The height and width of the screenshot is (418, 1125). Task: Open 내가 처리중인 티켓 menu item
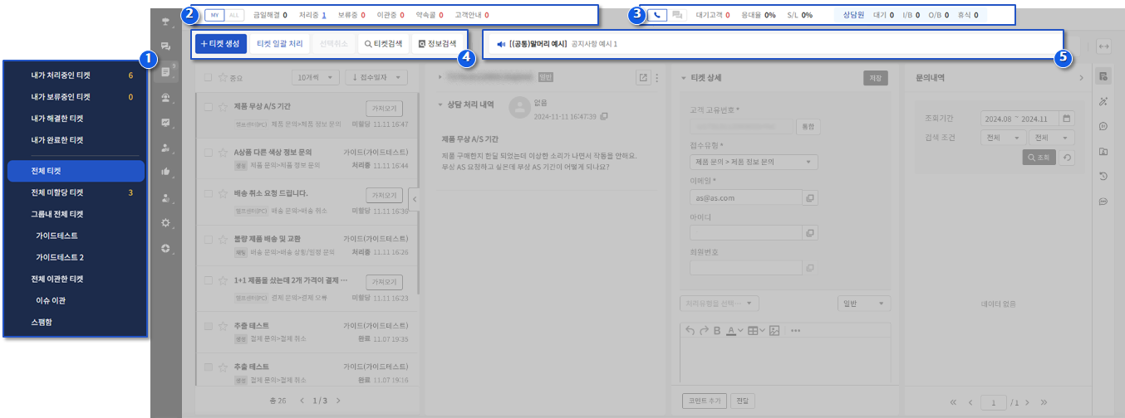pyautogui.click(x=61, y=75)
